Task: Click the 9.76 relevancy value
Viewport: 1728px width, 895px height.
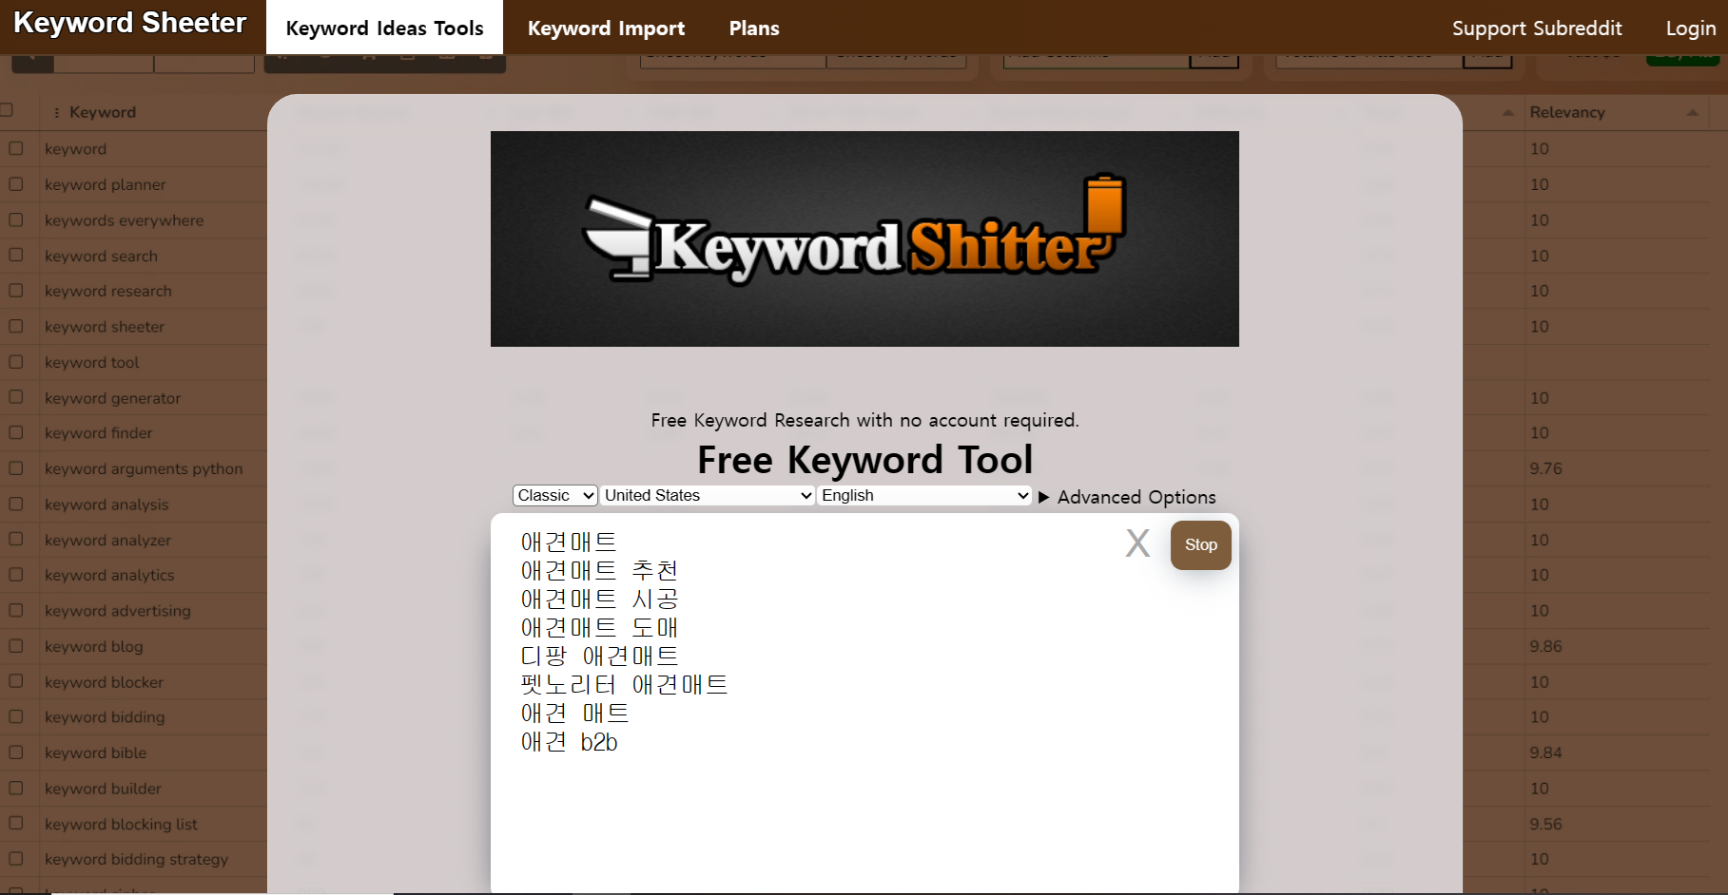Action: (1545, 468)
